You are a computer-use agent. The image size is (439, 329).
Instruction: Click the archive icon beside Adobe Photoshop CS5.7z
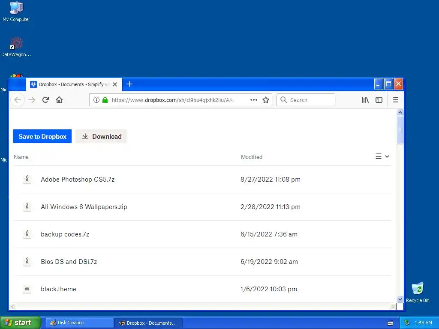pyautogui.click(x=27, y=179)
